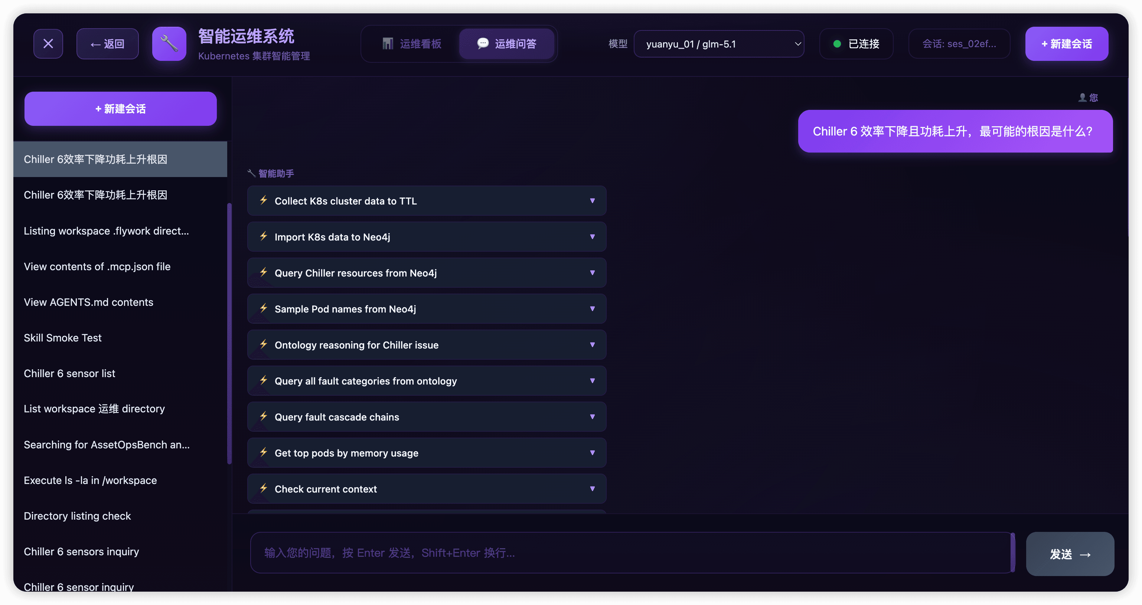Open conversation Listing workspace .flywork direct...
The image size is (1142, 605).
coord(120,230)
